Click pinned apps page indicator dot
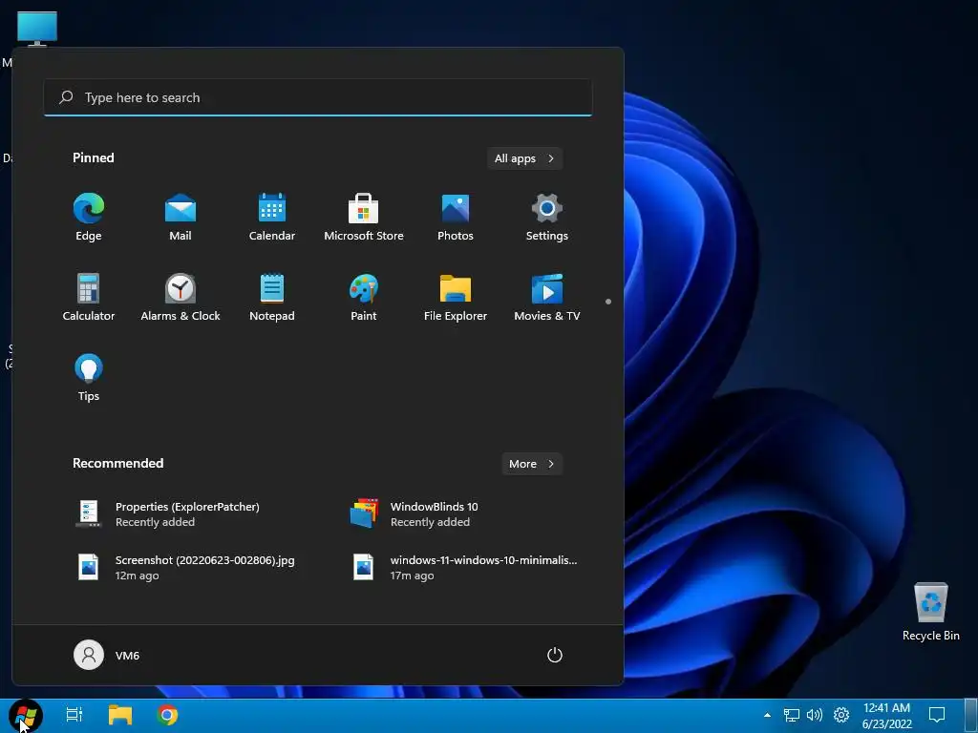 [x=608, y=302]
